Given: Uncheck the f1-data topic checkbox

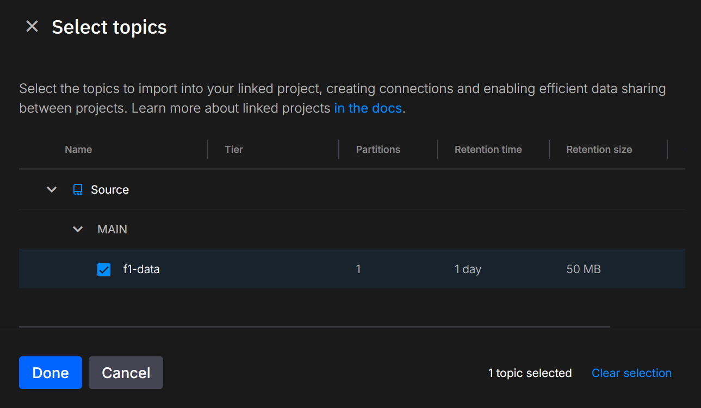Looking at the screenshot, I should pos(104,269).
